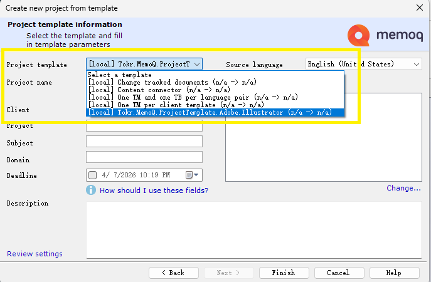The width and height of the screenshot is (431, 282).
Task: Click the target languages list box
Action: point(324,137)
